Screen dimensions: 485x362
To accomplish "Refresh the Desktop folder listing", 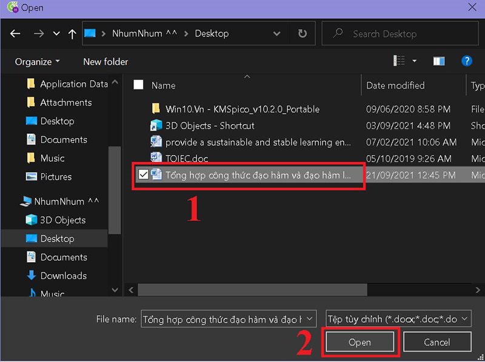I will tap(303, 34).
